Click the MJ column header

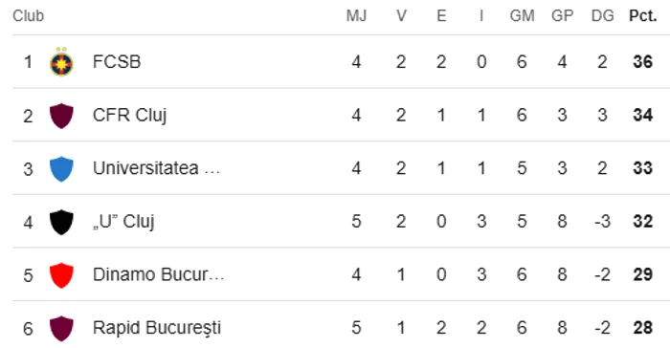click(x=356, y=16)
